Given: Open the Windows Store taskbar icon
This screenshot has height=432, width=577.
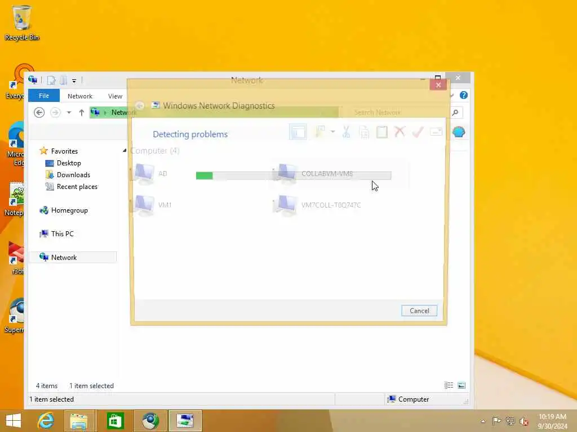Looking at the screenshot, I should 115,421.
